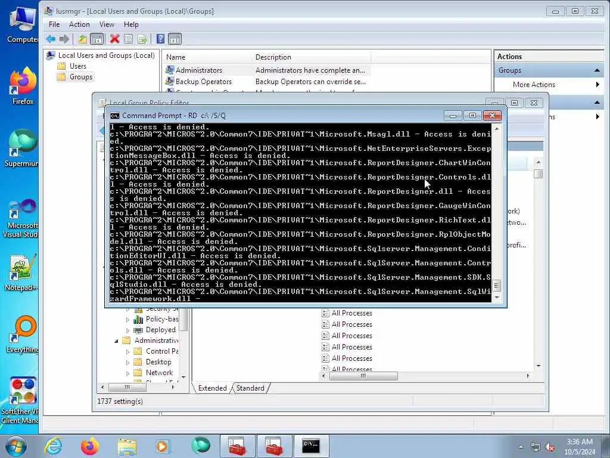Collapse the Groups section in Actions pane
This screenshot has height=458, width=610.
[x=597, y=70]
